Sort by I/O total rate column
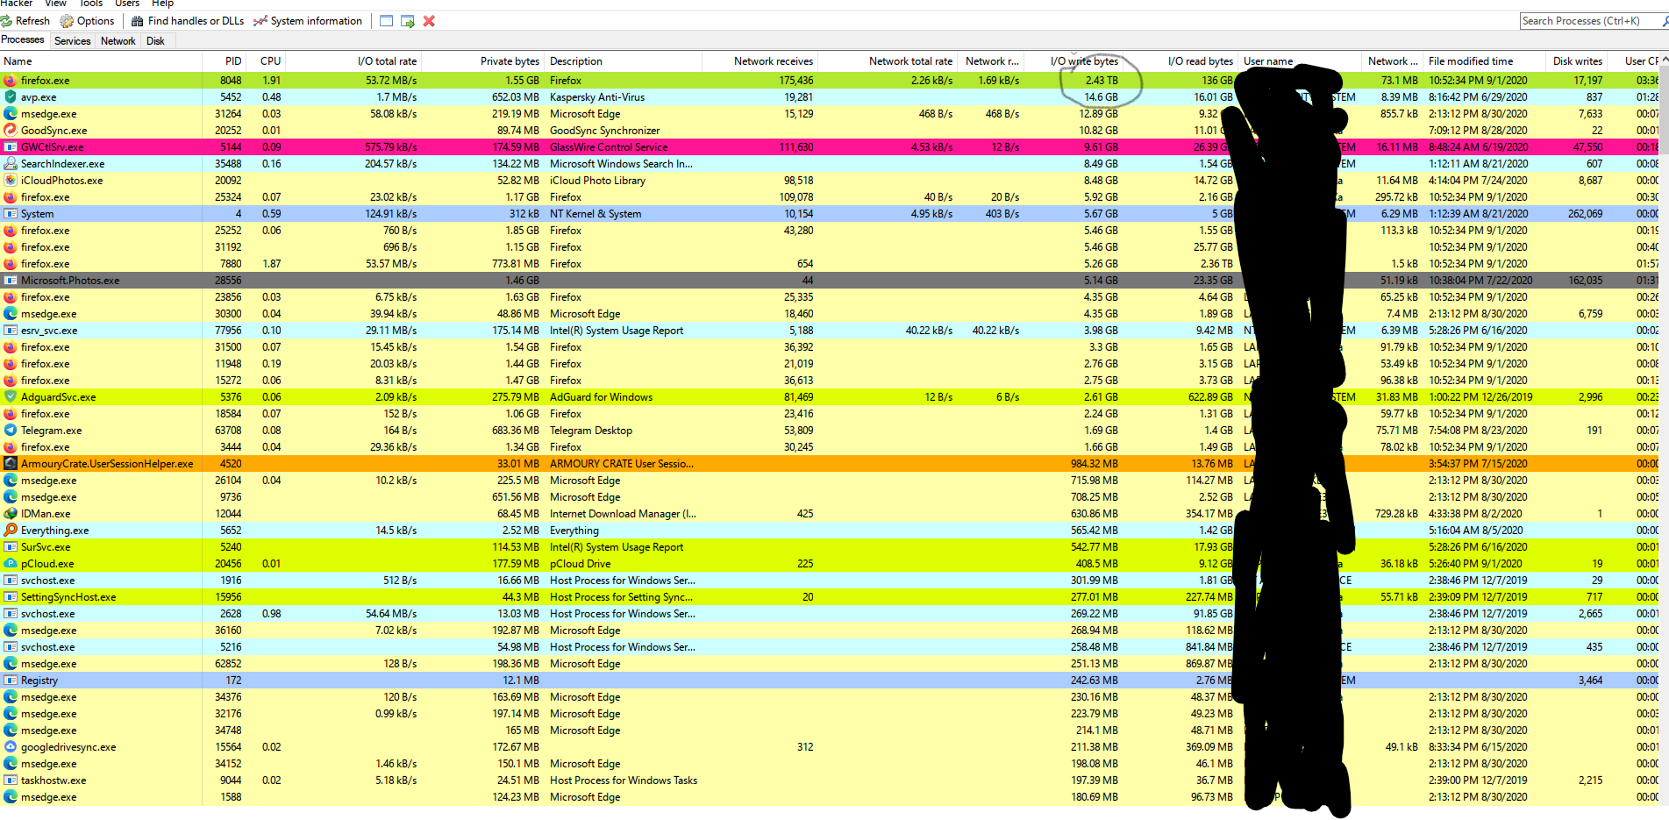Image resolution: width=1669 pixels, height=820 pixels. [x=353, y=61]
